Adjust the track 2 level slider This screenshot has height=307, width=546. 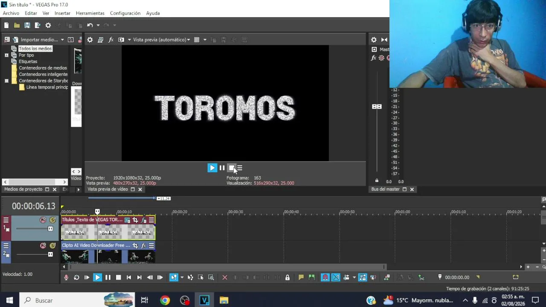[50, 255]
